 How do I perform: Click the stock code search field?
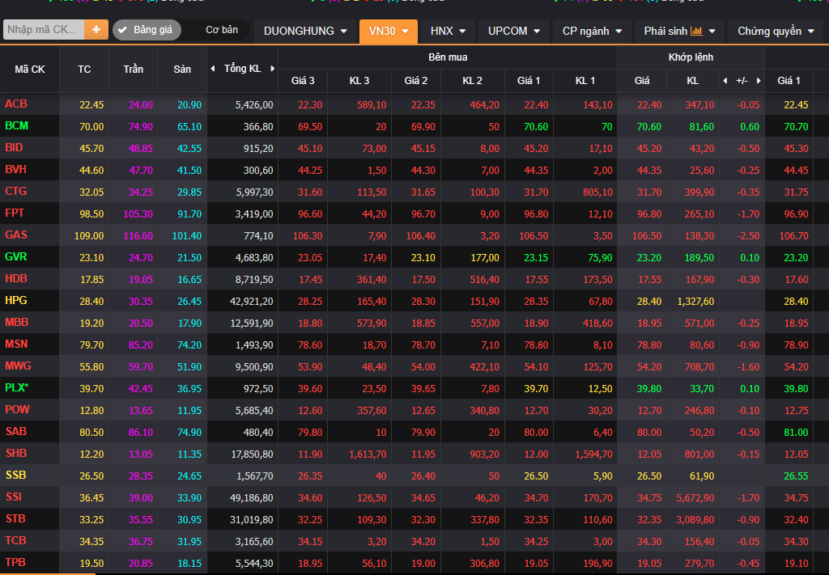(x=43, y=30)
